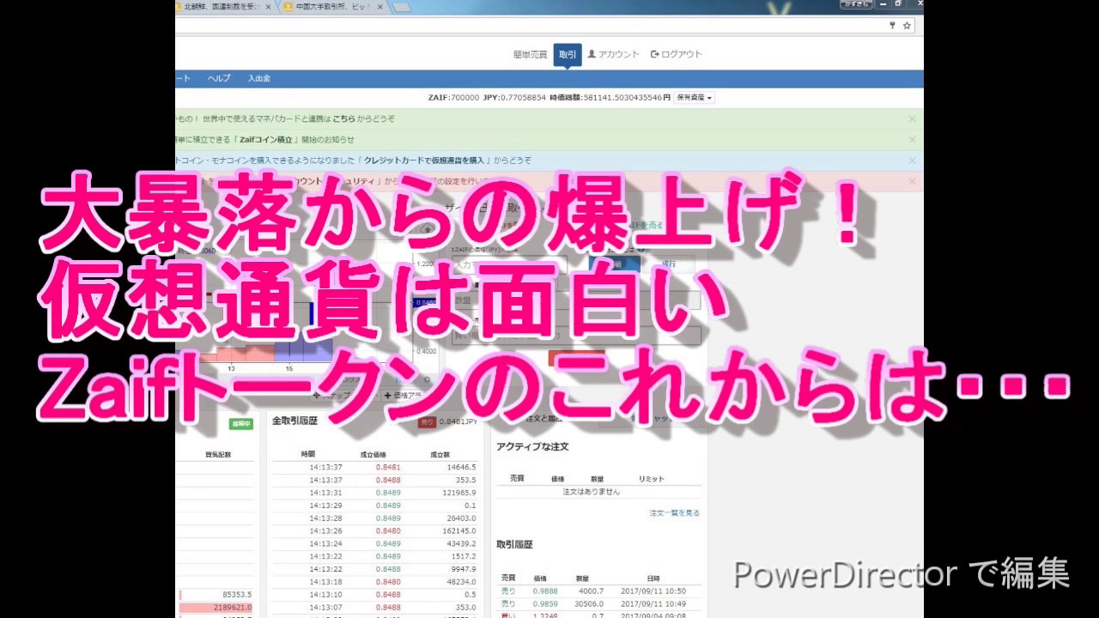Image resolution: width=1099 pixels, height=618 pixels.
Task: Click the browser address bar
Action: tap(515, 26)
